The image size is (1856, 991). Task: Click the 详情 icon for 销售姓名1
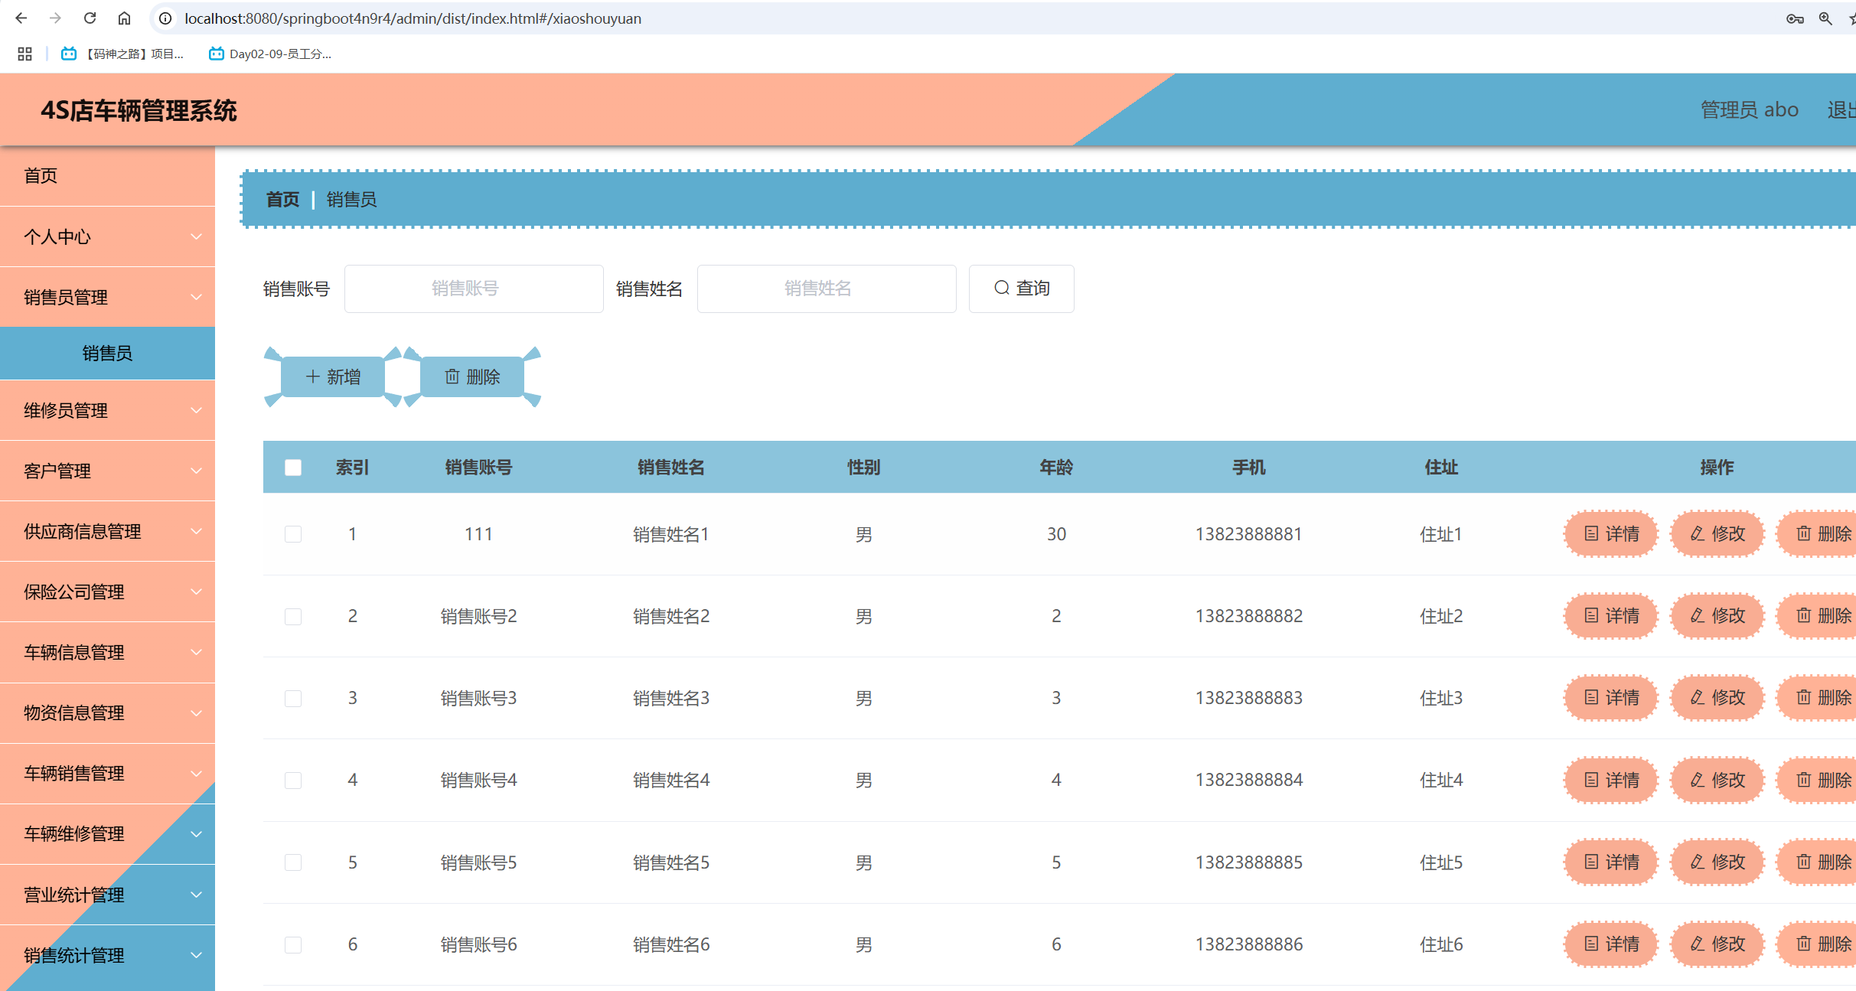[1591, 533]
